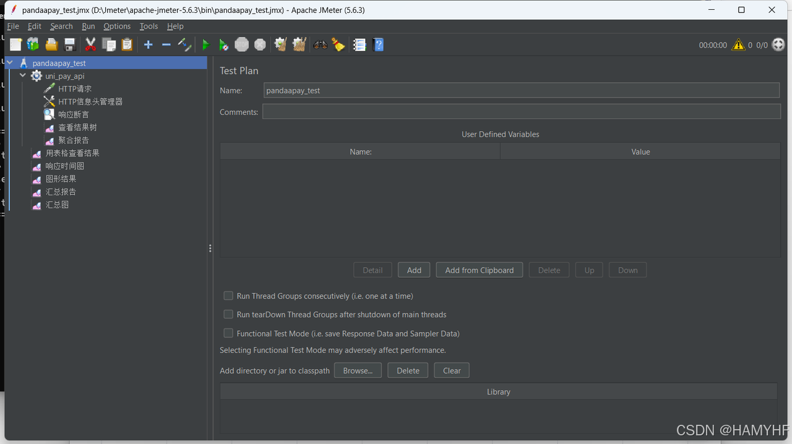The image size is (792, 444).
Task: Click the Cut scissors icon
Action: click(90, 45)
